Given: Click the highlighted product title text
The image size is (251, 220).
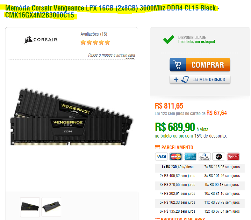Looking at the screenshot, I should (112, 11).
